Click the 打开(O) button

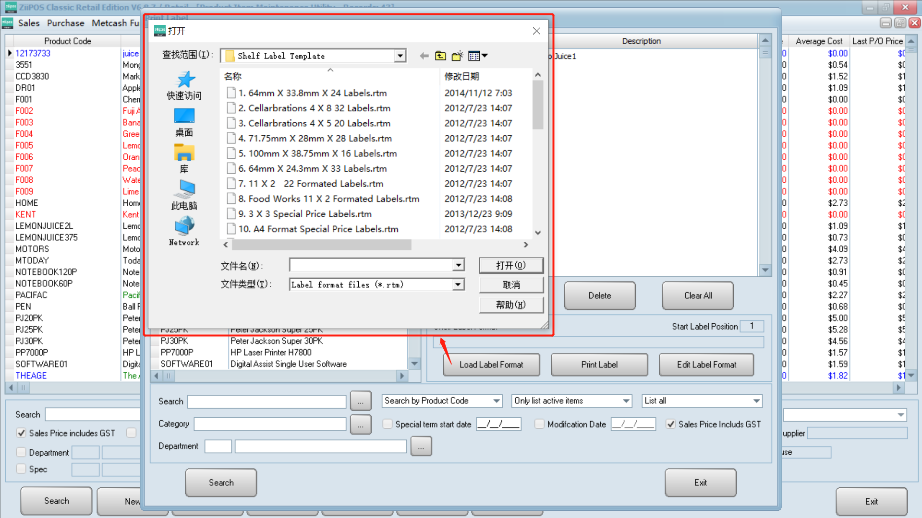pyautogui.click(x=511, y=265)
